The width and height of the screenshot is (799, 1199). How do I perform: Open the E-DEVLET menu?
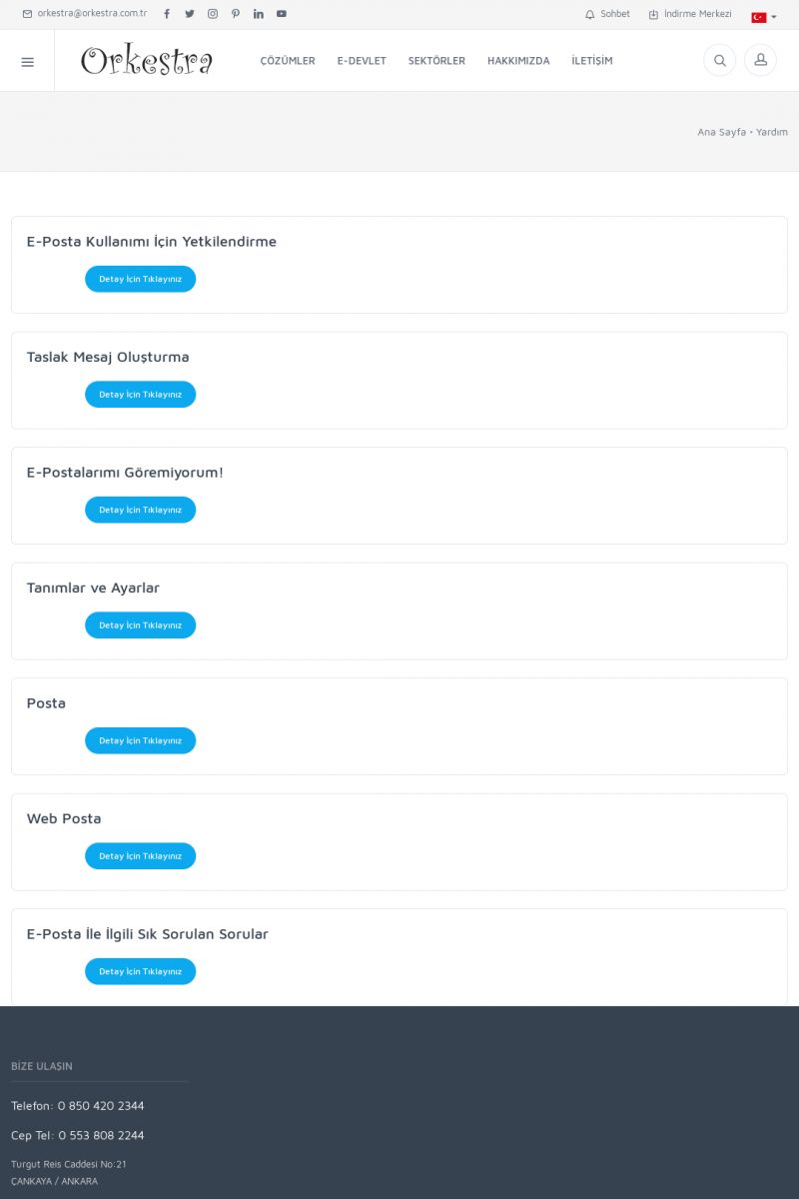(362, 61)
